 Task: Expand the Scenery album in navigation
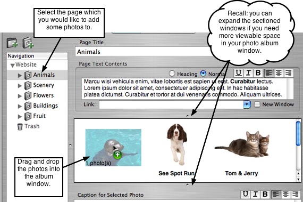click(x=20, y=85)
